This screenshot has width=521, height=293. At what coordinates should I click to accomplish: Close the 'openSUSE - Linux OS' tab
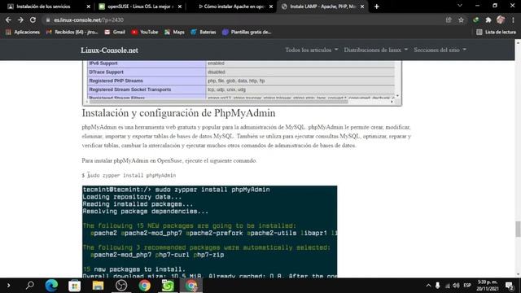pyautogui.click(x=180, y=7)
